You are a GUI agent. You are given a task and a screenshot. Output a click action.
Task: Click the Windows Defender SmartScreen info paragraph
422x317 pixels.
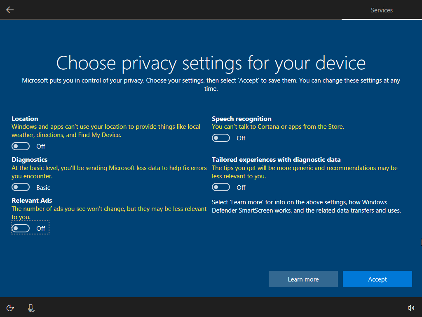click(306, 206)
